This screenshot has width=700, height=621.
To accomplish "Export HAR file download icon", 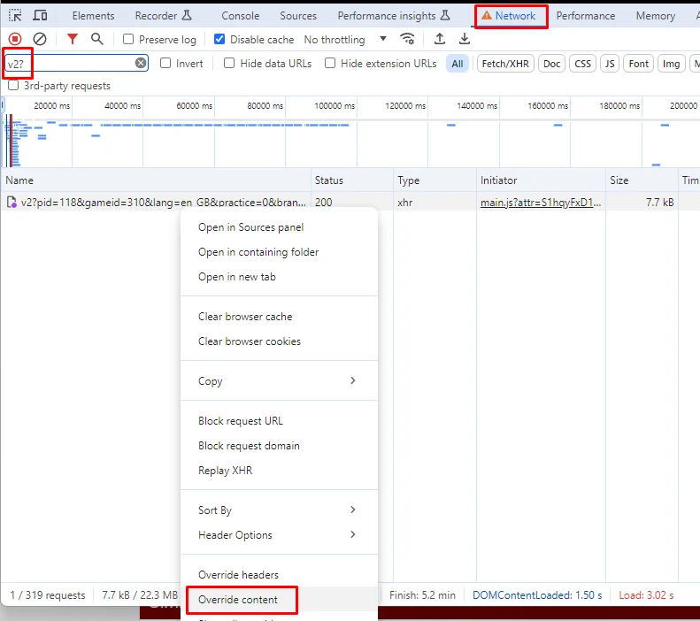I will click(465, 39).
